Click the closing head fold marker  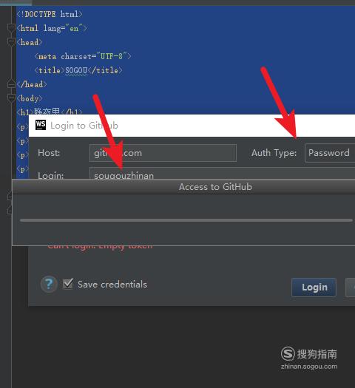coord(11,84)
